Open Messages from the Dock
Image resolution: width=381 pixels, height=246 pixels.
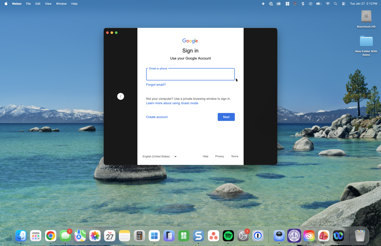pyautogui.click(x=65, y=236)
